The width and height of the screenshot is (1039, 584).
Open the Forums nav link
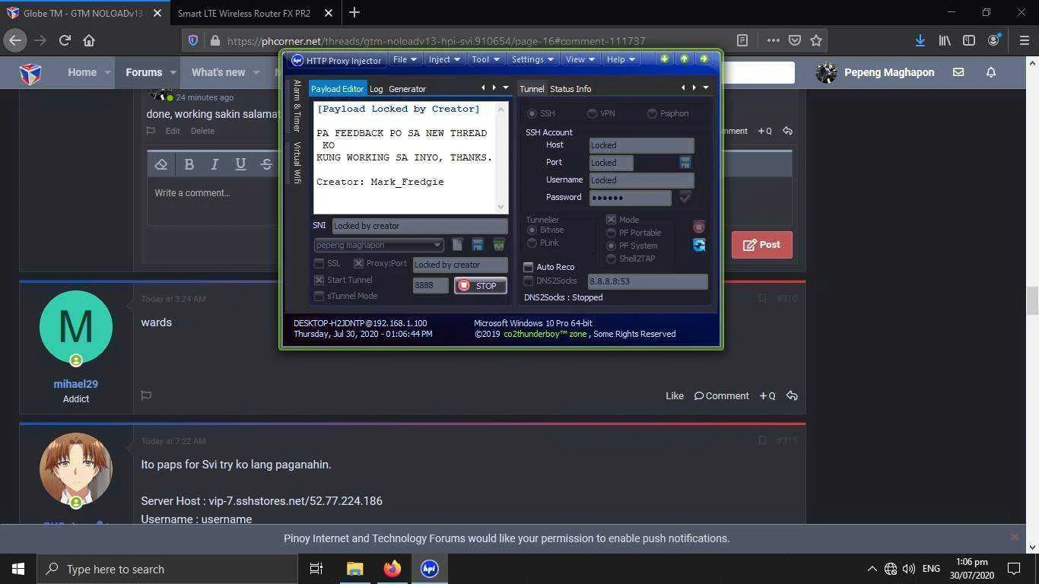144,72
